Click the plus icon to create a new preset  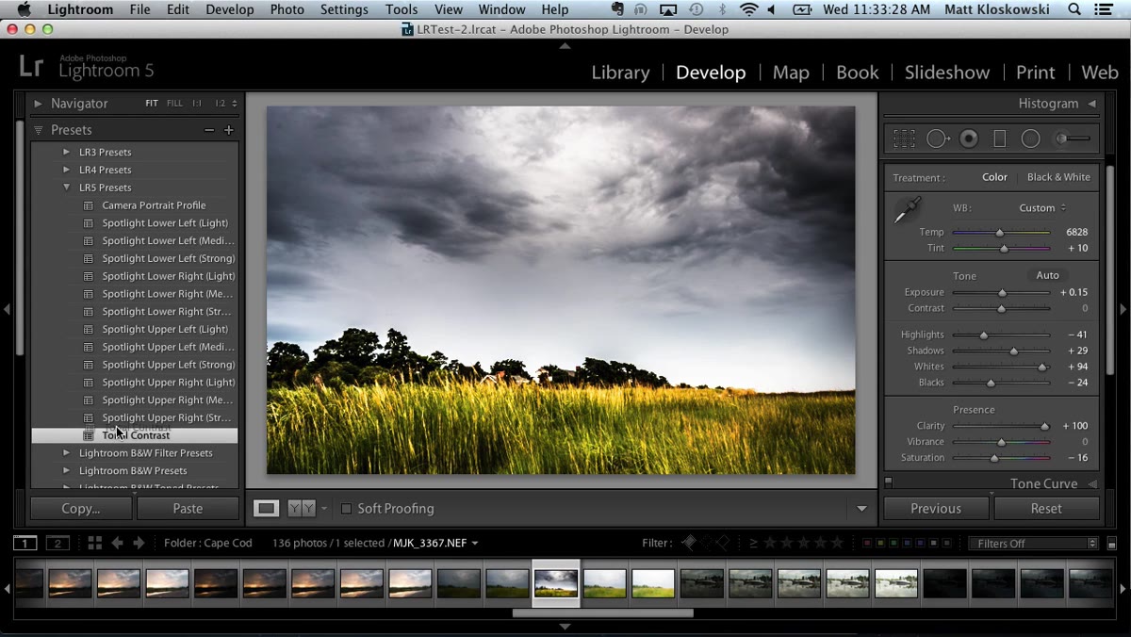click(x=228, y=130)
